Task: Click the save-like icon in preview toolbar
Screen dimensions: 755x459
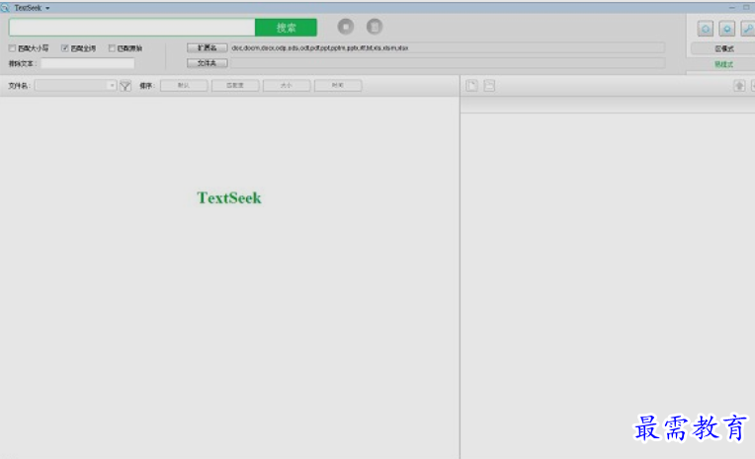Action: click(489, 86)
